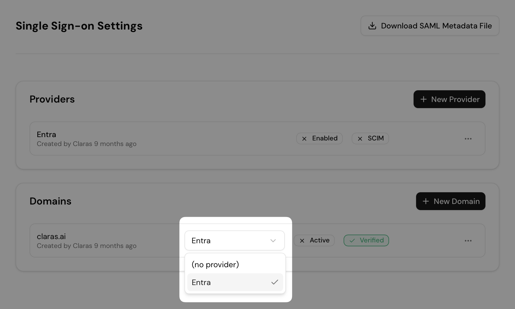Select the (no provider) option
The width and height of the screenshot is (515, 309).
(215, 264)
